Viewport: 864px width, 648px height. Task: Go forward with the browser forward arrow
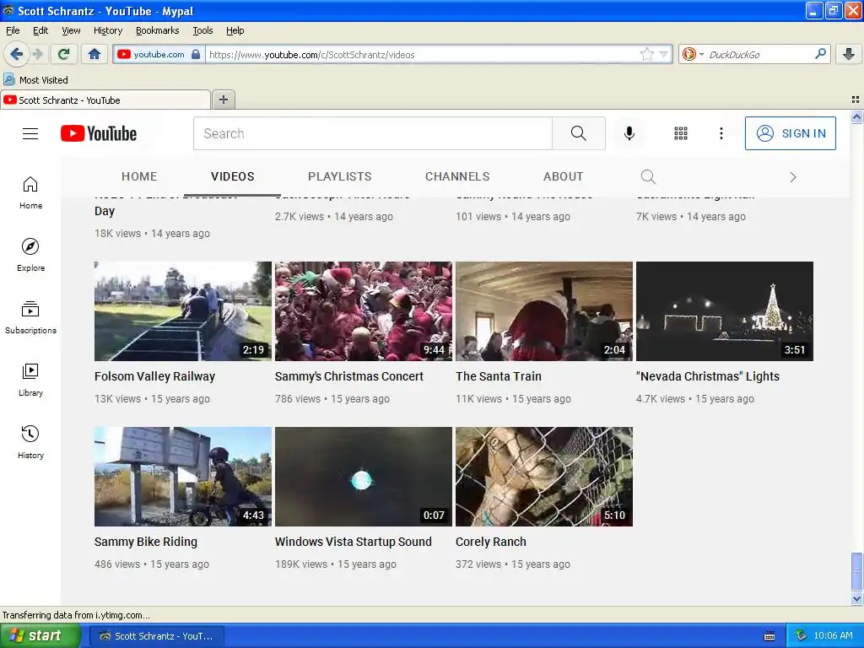coord(37,54)
